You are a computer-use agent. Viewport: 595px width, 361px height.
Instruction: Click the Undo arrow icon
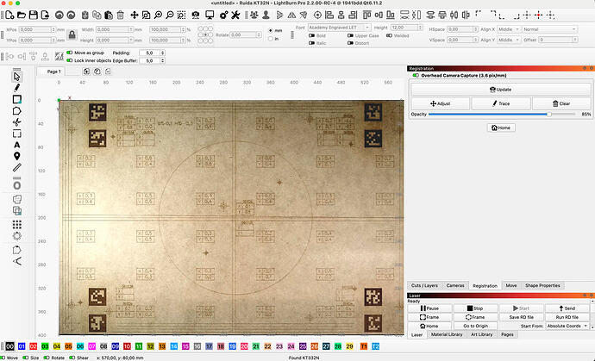tap(59, 16)
